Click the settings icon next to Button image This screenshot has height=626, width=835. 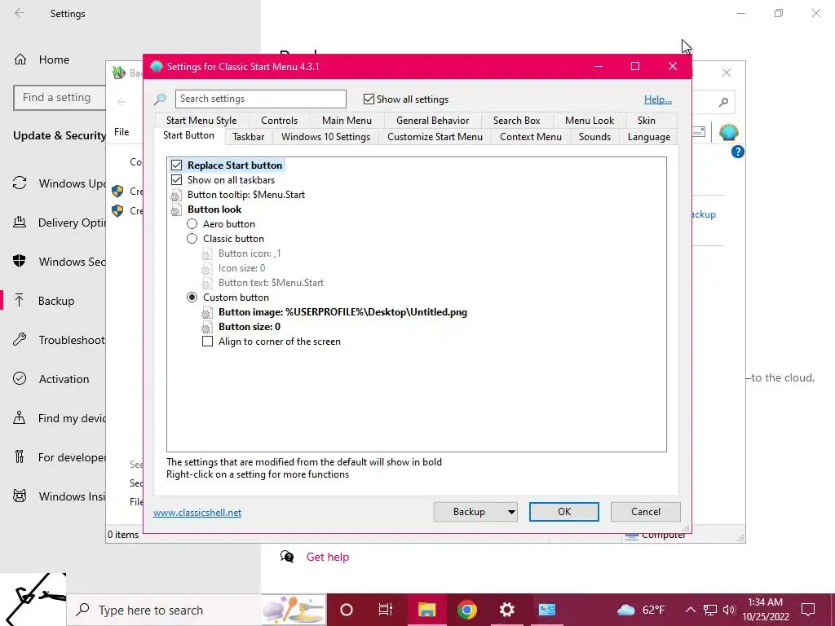206,312
